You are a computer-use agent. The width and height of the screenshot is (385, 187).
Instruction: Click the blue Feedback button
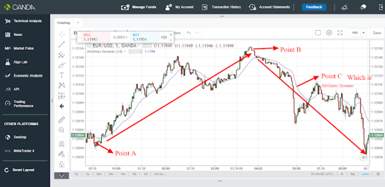pos(314,7)
